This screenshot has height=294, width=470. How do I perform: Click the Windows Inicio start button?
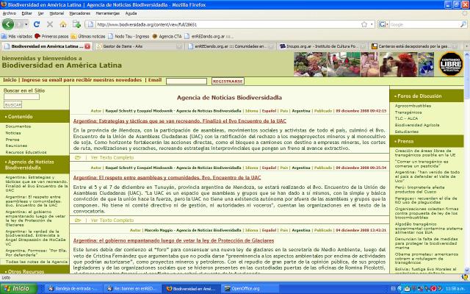tap(18, 289)
